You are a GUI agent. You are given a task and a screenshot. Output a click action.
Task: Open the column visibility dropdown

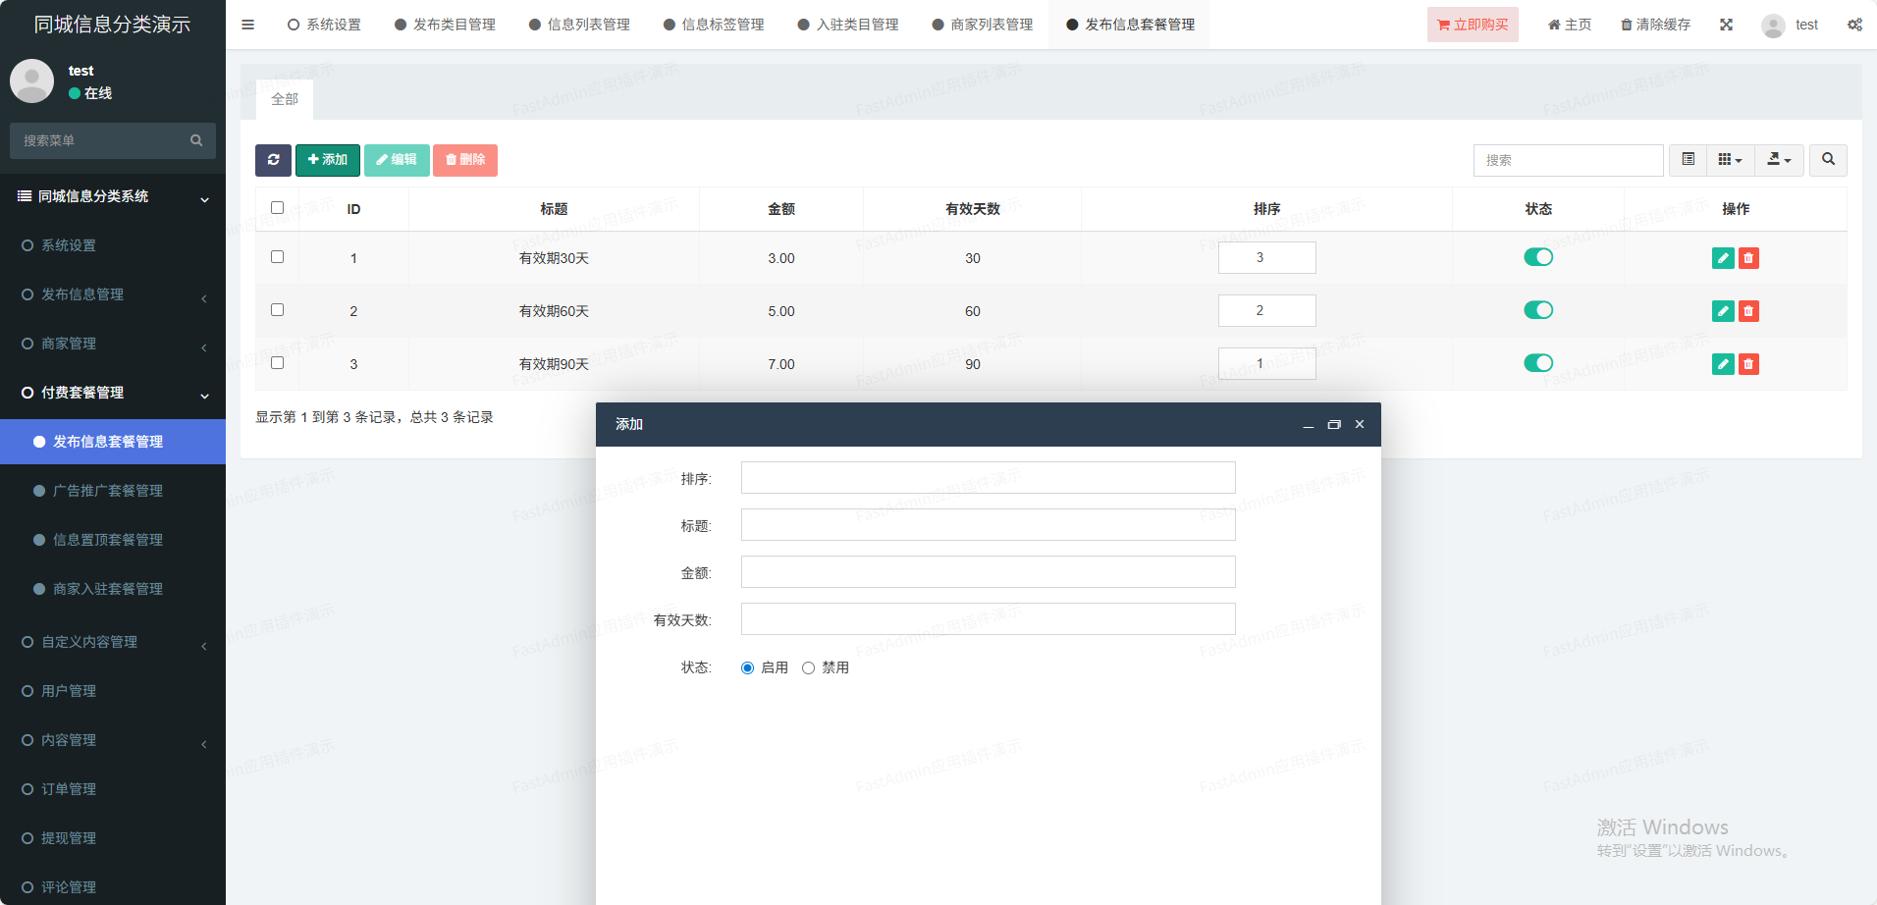(x=1730, y=160)
